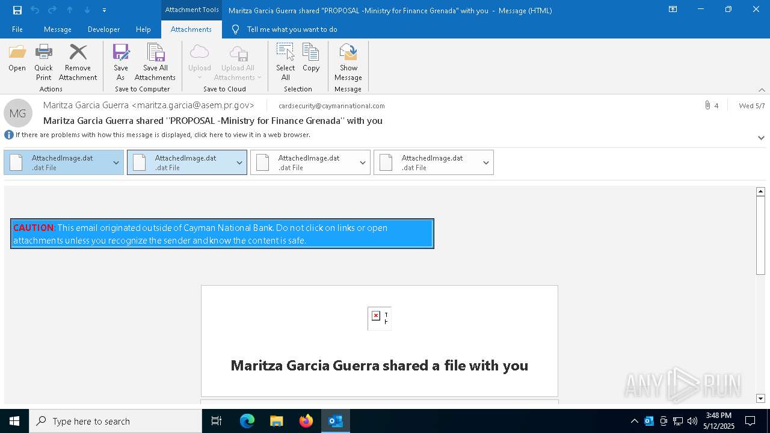Launch Firefox from the taskbar
Screen dimensions: 770x433
306,421
